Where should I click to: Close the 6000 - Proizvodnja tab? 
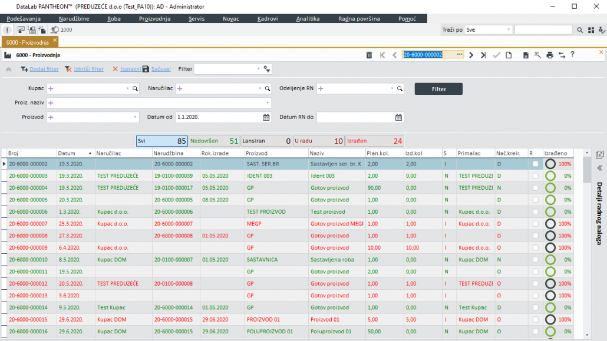point(55,40)
